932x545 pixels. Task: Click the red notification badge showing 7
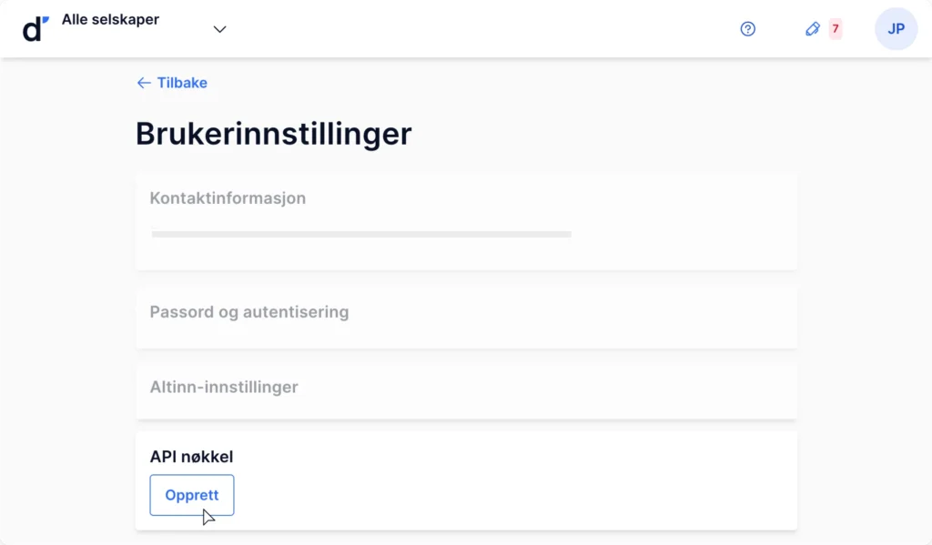pyautogui.click(x=836, y=28)
